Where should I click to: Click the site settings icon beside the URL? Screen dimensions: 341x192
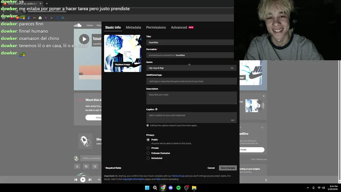[x=24, y=11]
